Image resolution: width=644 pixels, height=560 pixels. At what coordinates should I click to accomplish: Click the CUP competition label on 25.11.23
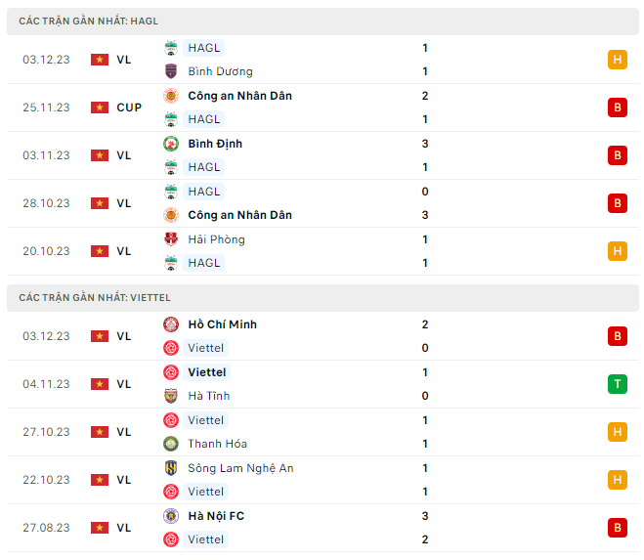[x=129, y=108]
